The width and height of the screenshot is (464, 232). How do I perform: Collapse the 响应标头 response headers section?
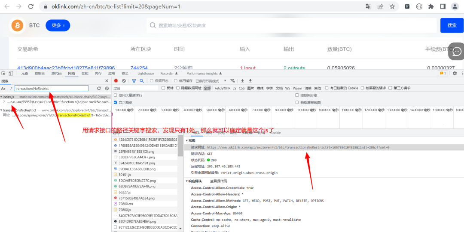click(x=186, y=181)
